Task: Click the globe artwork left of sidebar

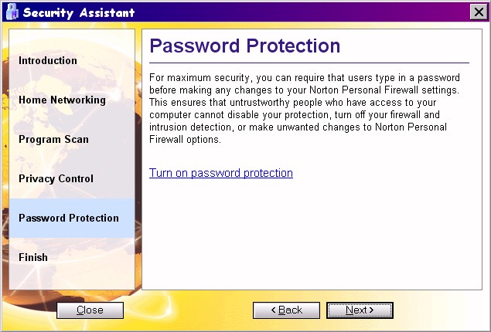Action: (x=5, y=156)
